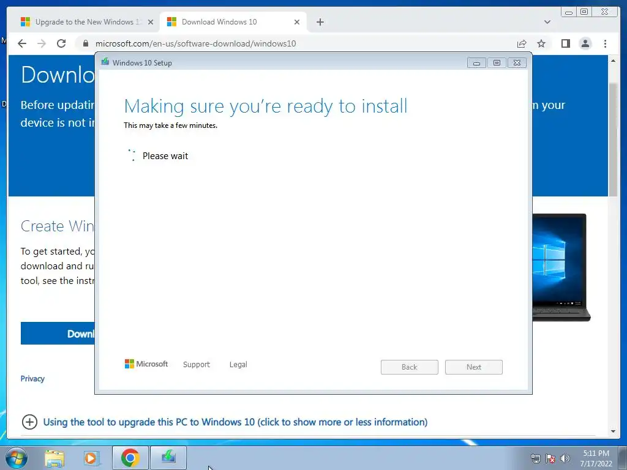This screenshot has height=470, width=627.
Task: Open Chrome three-dot menu
Action: point(605,43)
